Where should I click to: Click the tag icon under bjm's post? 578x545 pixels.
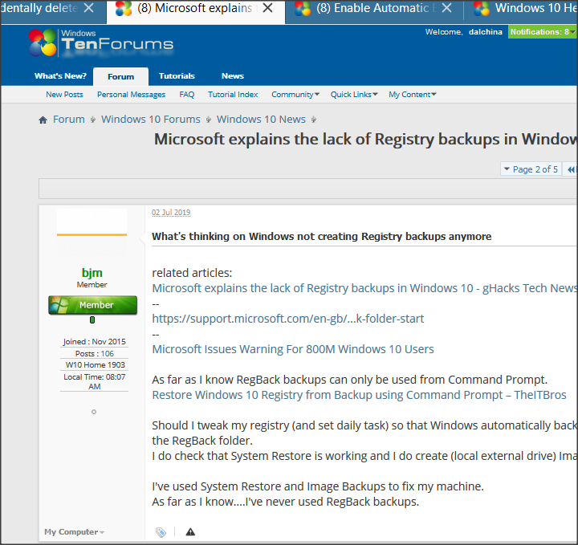click(x=161, y=531)
